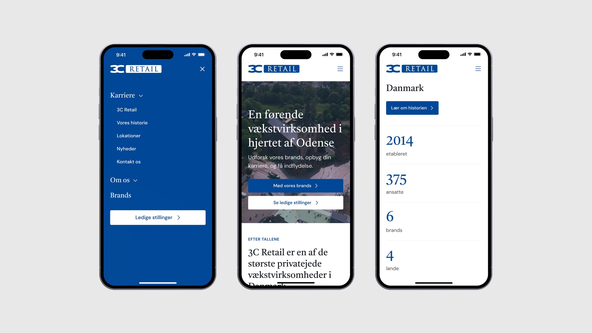Expand the Om os dropdown section

click(x=124, y=180)
